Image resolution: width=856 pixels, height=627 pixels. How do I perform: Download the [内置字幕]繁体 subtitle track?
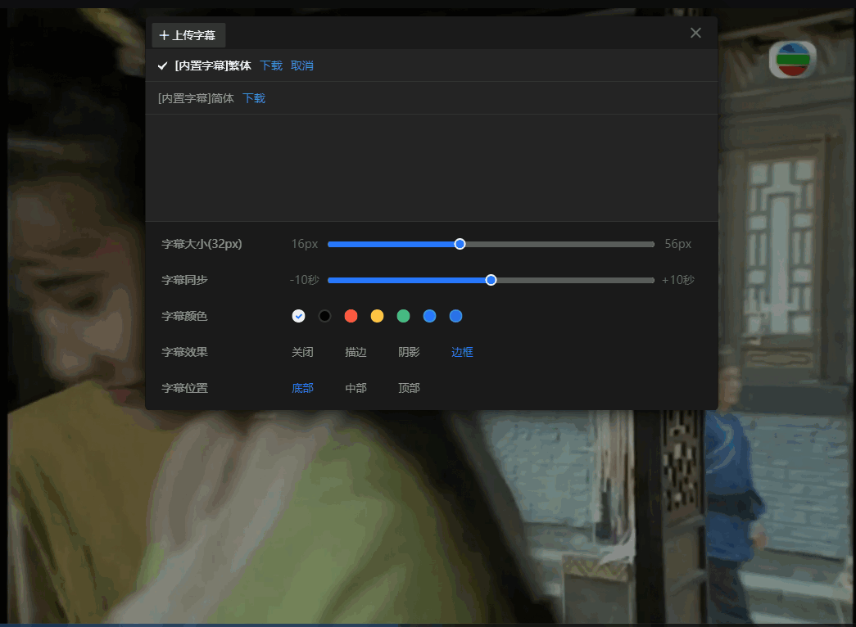[270, 65]
